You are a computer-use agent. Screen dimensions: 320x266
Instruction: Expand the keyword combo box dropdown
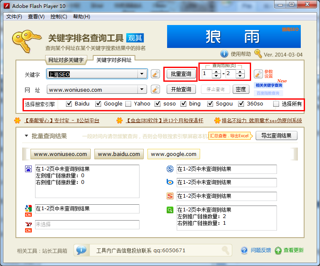pyautogui.click(x=142, y=74)
